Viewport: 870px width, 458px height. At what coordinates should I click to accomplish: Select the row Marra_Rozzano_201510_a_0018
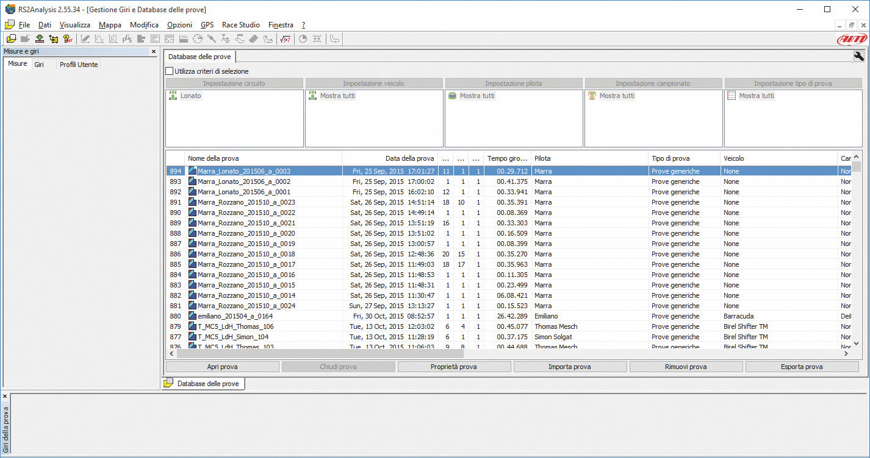click(509, 254)
